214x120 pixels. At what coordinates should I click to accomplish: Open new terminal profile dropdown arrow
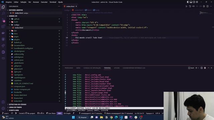(x=198, y=68)
